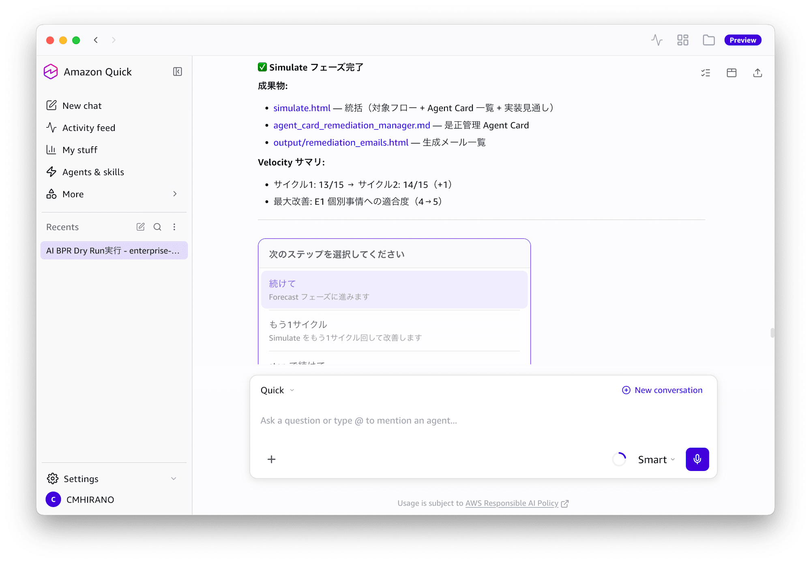The width and height of the screenshot is (811, 563).
Task: Open simulate.html link
Action: coord(302,108)
